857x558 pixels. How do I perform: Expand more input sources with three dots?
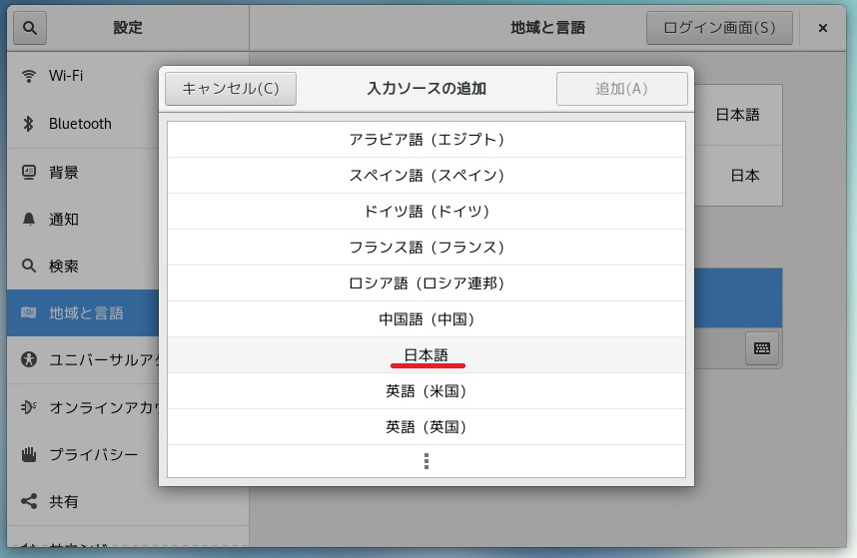427,461
